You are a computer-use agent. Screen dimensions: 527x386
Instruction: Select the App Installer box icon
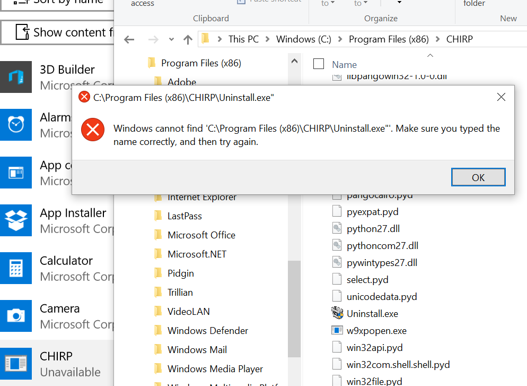16,220
